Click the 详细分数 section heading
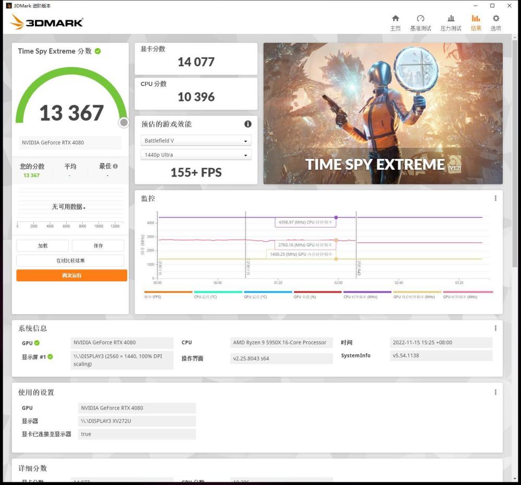This screenshot has height=485, width=521. point(32,468)
